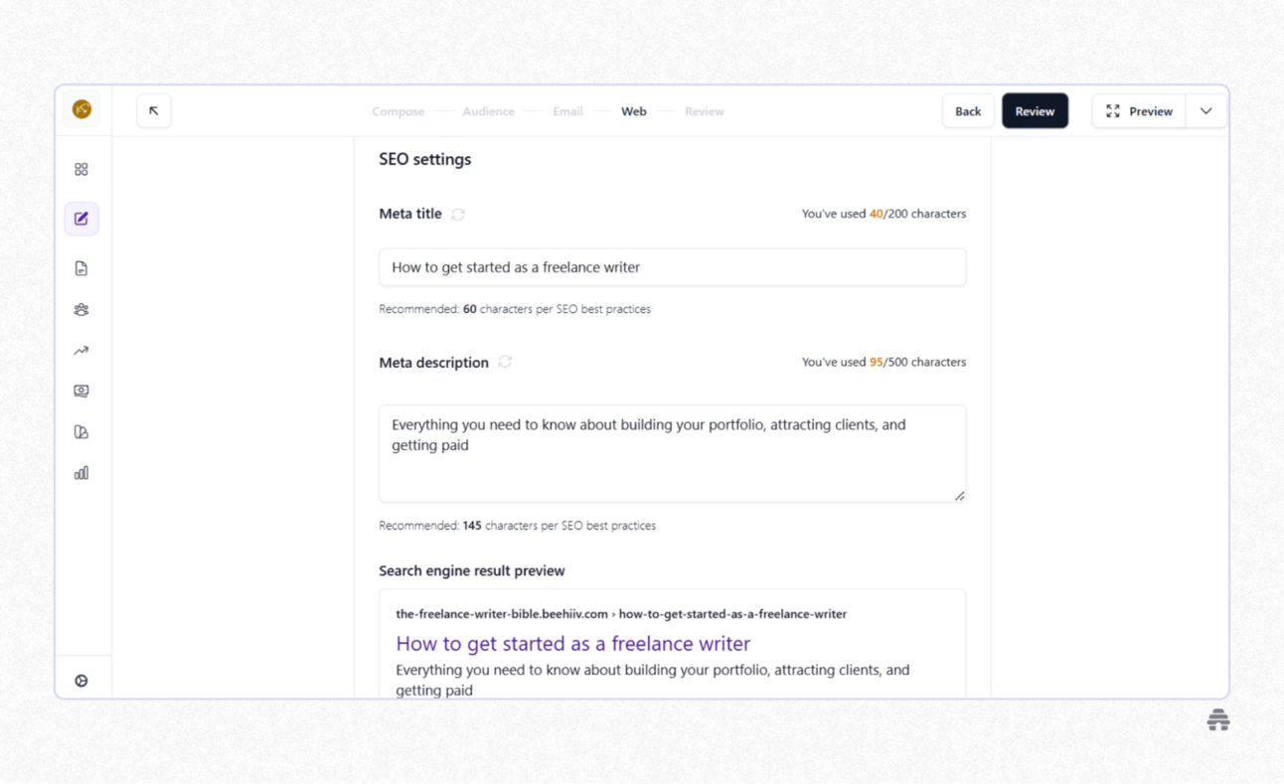Open Monetization via the money icon
Viewport: 1284px width, 784px height.
click(81, 391)
